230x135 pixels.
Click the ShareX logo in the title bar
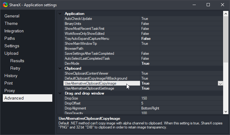coord(5,5)
